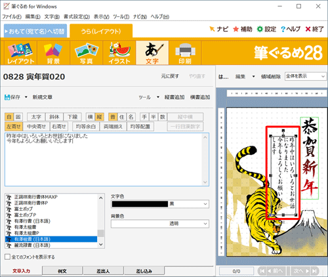Switch to 差し込み tab
The height and width of the screenshot is (277, 328).
pyautogui.click(x=144, y=271)
